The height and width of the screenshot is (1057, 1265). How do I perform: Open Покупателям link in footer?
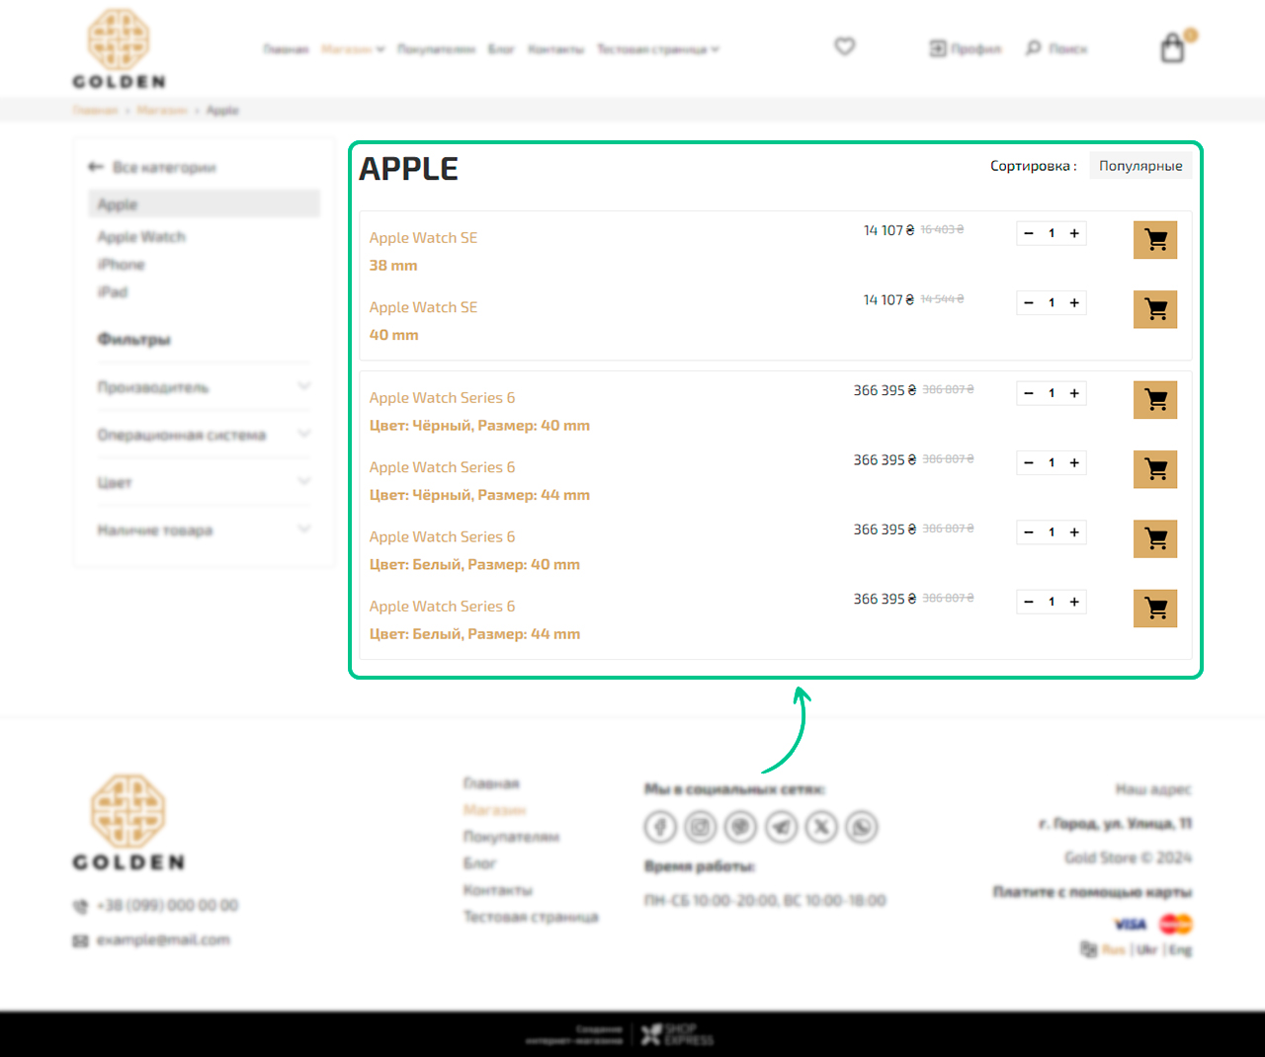[511, 837]
